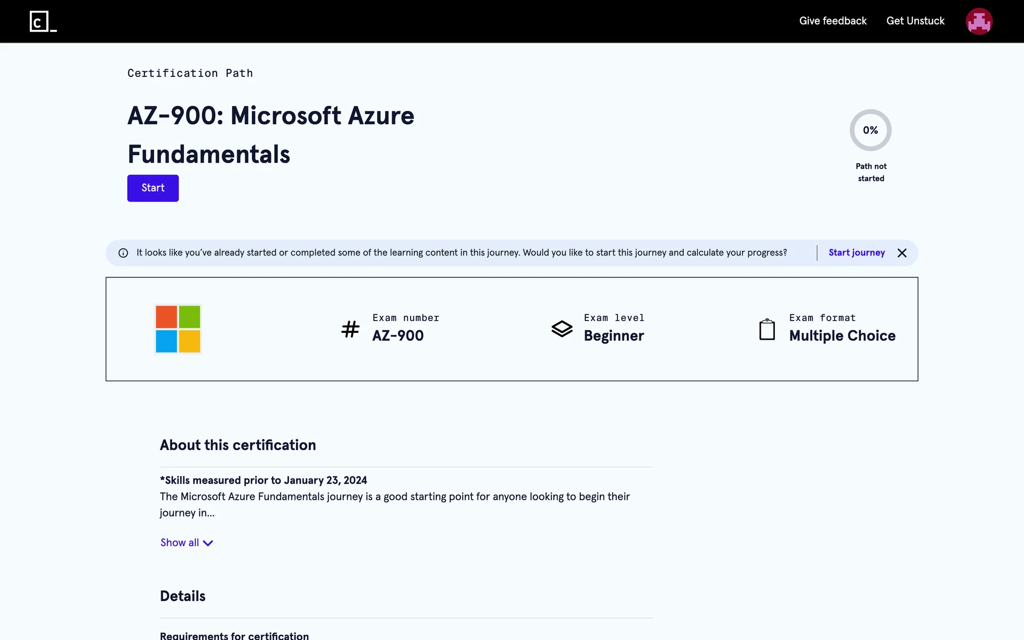1024x640 pixels.
Task: Dismiss the banner with the X icon
Action: tap(902, 253)
